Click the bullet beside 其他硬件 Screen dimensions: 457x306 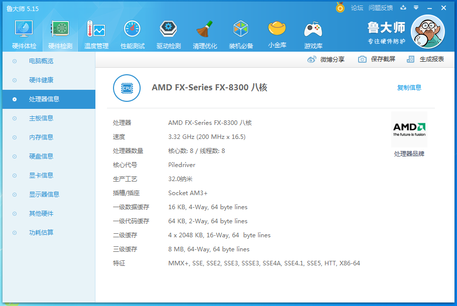tap(15, 214)
